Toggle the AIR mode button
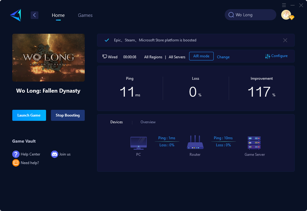 coord(201,56)
